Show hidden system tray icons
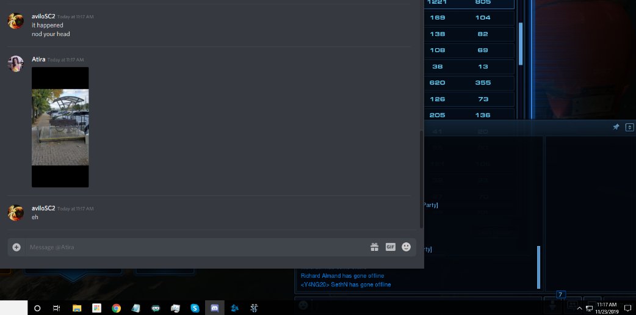Image resolution: width=636 pixels, height=315 pixels. click(x=579, y=308)
